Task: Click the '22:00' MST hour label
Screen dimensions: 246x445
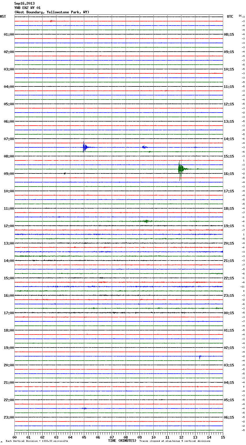Action: click(x=9, y=400)
